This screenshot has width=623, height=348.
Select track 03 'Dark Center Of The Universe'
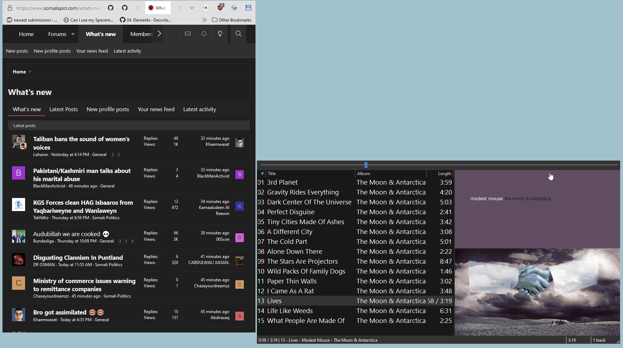(x=355, y=202)
